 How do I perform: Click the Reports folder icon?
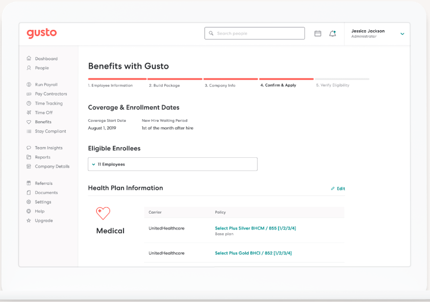pyautogui.click(x=29, y=157)
